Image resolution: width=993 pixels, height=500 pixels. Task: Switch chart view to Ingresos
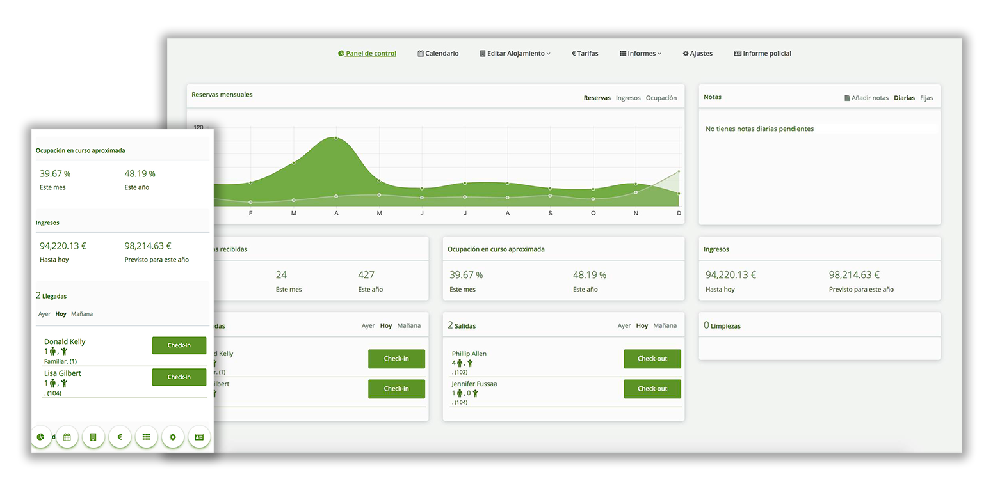pos(628,98)
